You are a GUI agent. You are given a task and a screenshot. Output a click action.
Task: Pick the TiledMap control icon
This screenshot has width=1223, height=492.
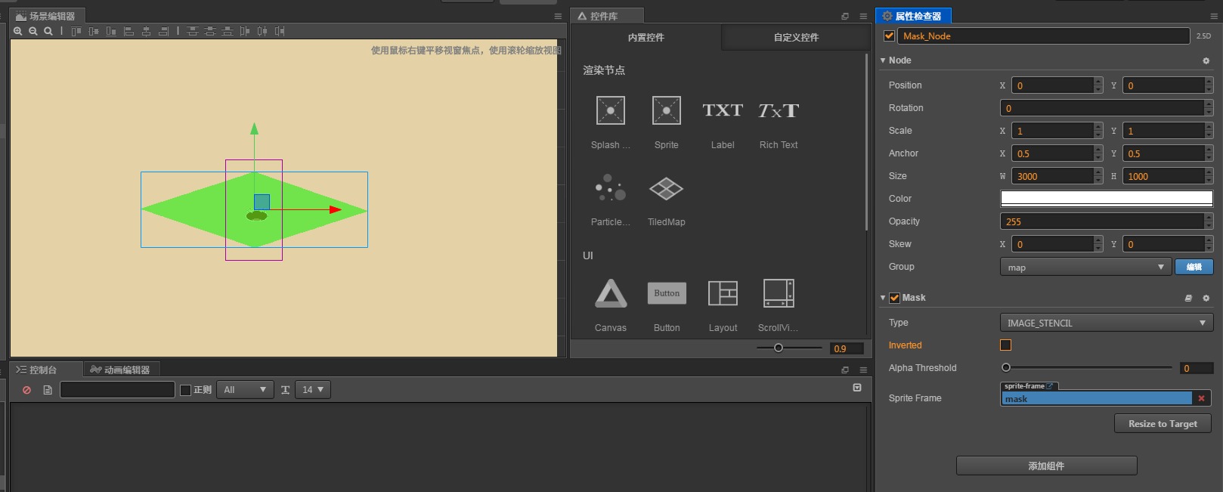tap(667, 188)
